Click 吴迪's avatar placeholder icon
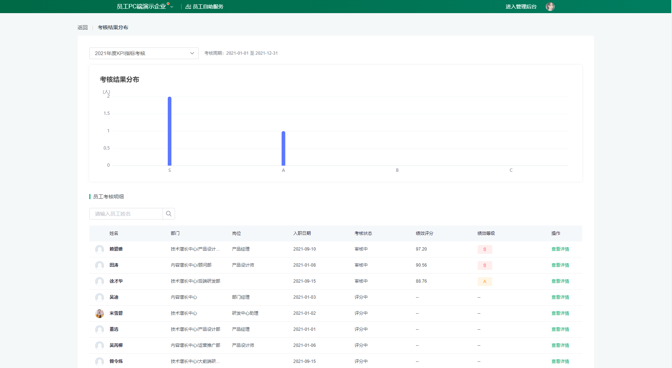 [x=100, y=297]
